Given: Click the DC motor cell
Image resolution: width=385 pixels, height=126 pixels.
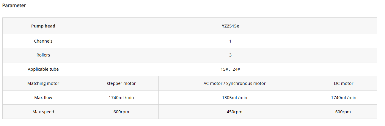Looking at the screenshot, I should coord(344,83).
